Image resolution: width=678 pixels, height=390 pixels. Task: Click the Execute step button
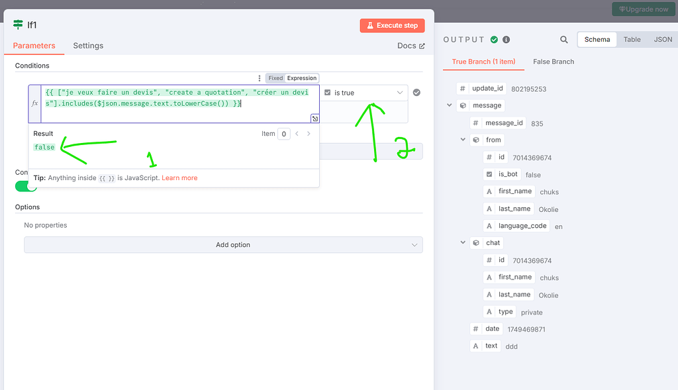392,25
